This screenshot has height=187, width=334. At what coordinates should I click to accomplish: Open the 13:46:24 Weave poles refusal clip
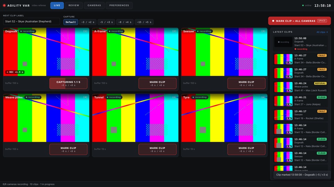[x=300, y=87]
